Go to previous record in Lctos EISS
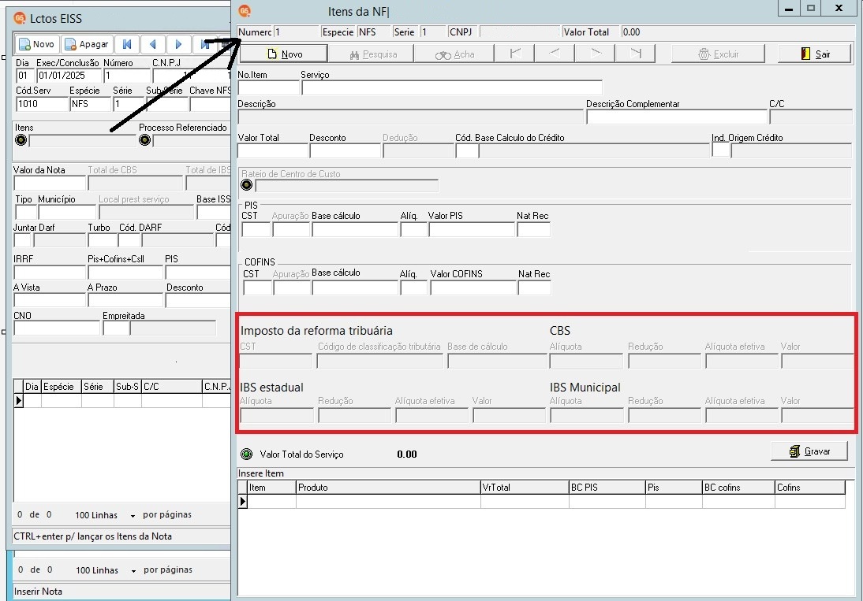The image size is (863, 601). (x=153, y=44)
